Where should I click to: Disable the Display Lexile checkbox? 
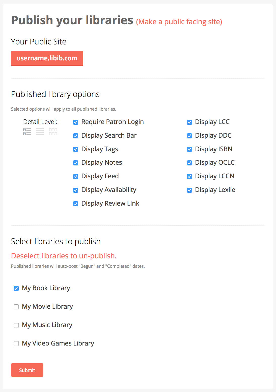(x=189, y=190)
